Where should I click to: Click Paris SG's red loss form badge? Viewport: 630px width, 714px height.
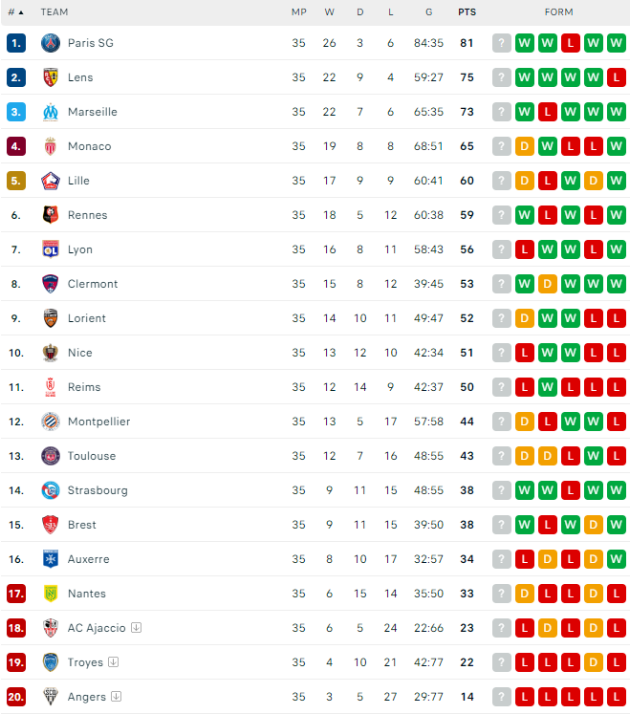[570, 43]
